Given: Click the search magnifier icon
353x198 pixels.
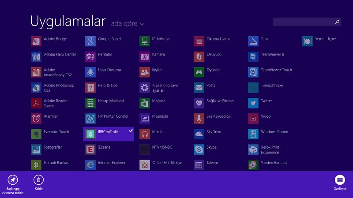Looking at the screenshot, I should click(337, 22).
